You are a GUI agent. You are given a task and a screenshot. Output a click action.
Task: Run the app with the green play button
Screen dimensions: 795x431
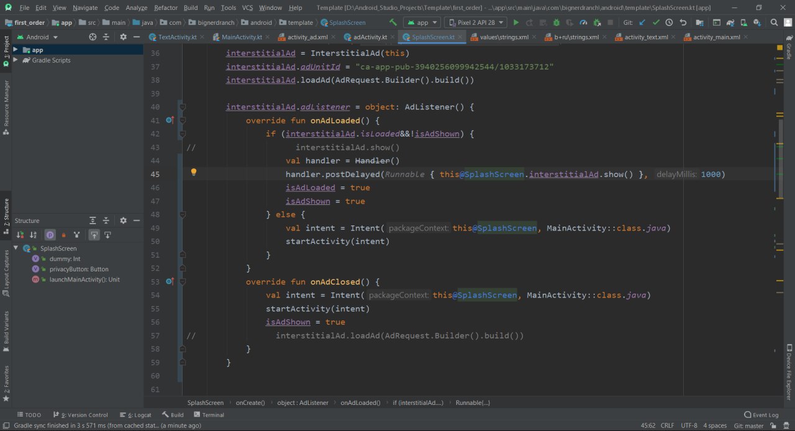[516, 22]
